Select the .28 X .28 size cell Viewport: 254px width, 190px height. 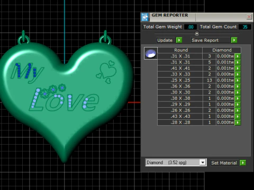click(x=180, y=122)
